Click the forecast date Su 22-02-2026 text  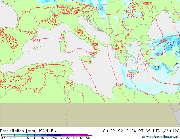point(120,131)
